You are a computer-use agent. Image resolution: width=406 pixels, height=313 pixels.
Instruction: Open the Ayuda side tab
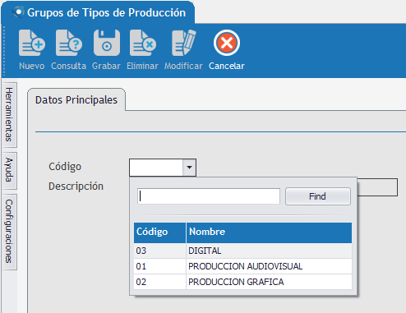9,170
